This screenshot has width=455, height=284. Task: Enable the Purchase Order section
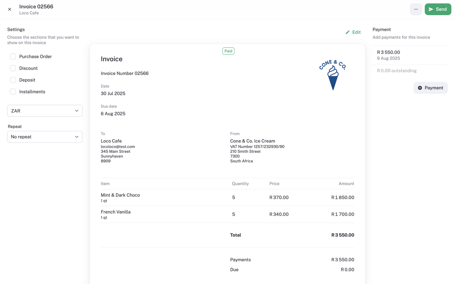(13, 56)
